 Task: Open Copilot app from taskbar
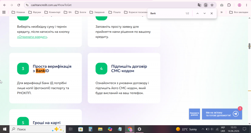click(x=110, y=129)
